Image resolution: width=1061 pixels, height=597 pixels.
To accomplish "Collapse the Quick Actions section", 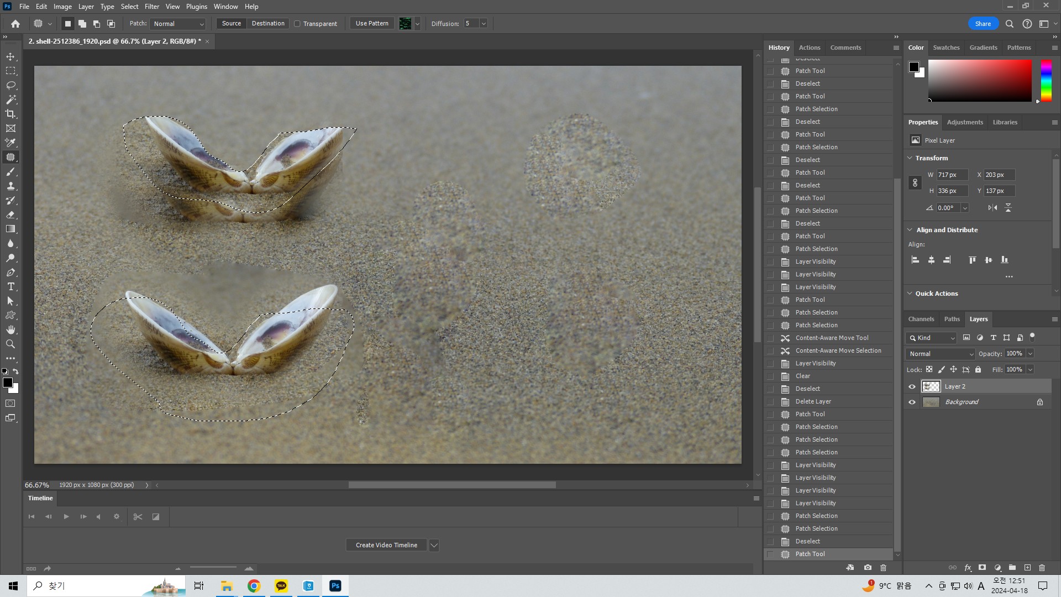I will click(910, 294).
